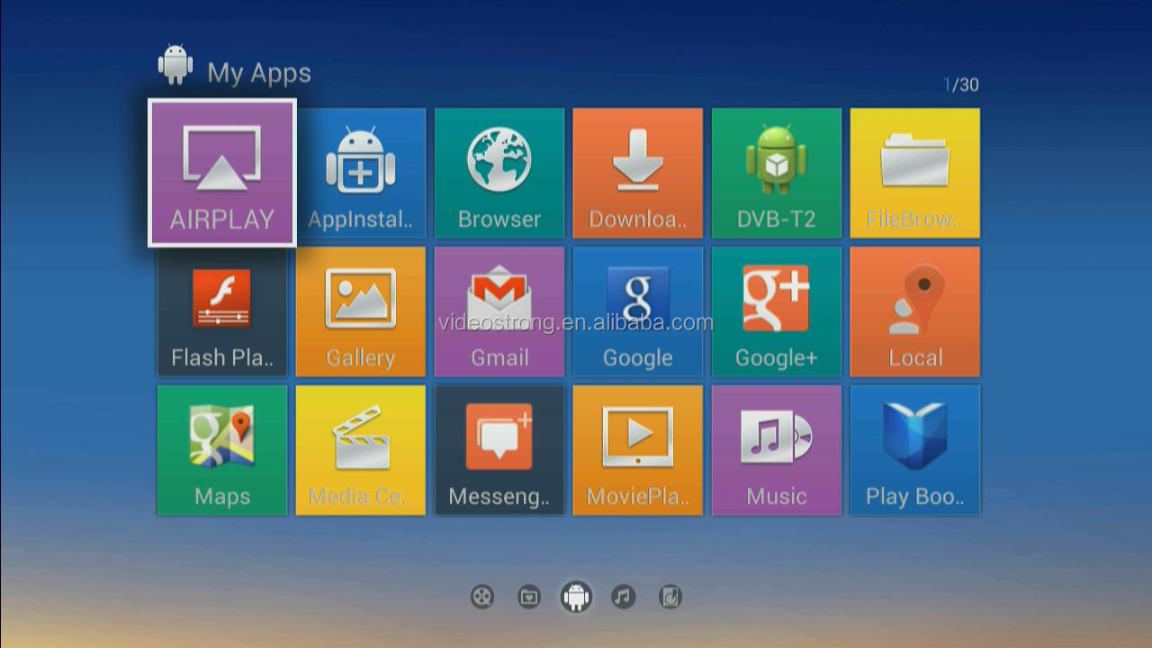Launch the Flash Player app
The height and width of the screenshot is (648, 1152).
[221, 311]
